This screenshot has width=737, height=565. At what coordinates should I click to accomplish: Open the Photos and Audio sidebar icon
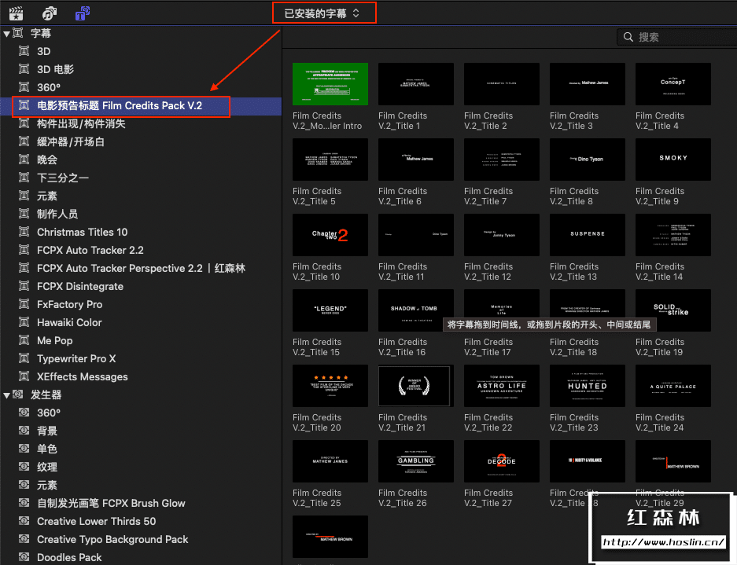click(50, 13)
